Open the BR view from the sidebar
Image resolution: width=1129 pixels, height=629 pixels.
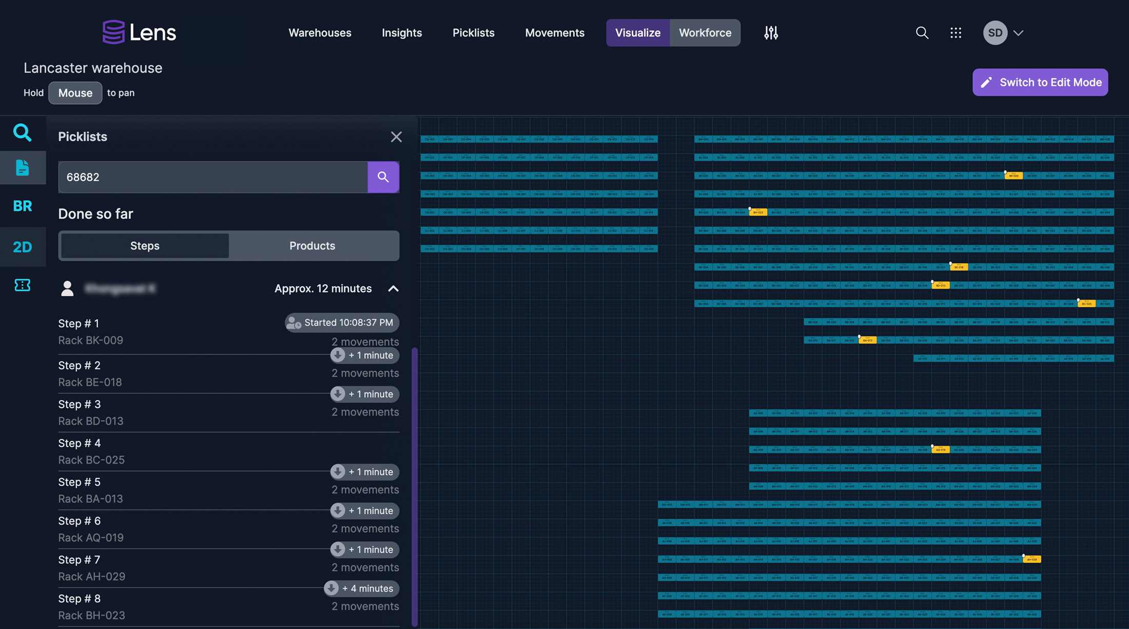pos(23,205)
